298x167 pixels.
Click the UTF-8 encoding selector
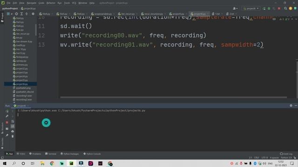264,158
